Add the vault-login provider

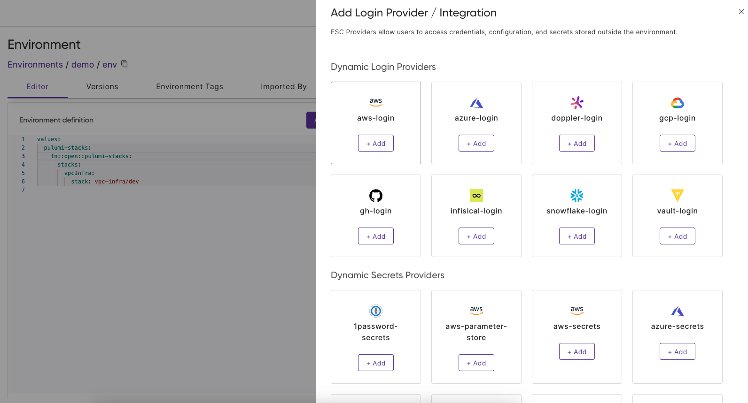coord(678,236)
